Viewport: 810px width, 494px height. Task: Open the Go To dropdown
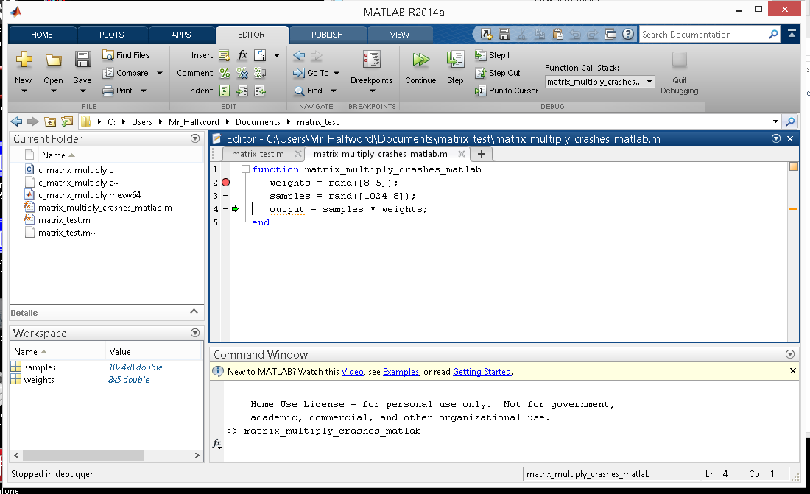pyautogui.click(x=337, y=73)
